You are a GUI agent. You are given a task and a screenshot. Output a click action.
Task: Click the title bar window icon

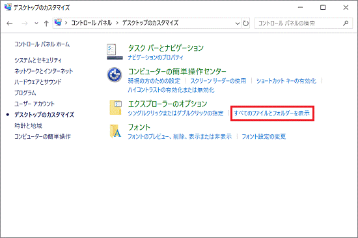pyautogui.click(x=8, y=7)
